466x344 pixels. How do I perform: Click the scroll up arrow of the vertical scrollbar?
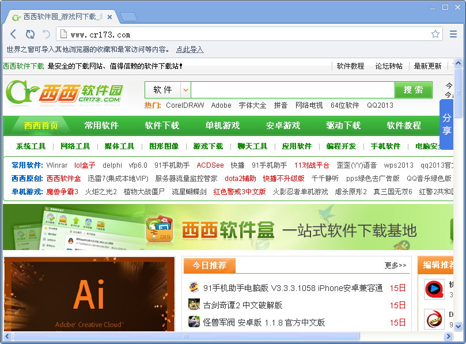point(458,63)
